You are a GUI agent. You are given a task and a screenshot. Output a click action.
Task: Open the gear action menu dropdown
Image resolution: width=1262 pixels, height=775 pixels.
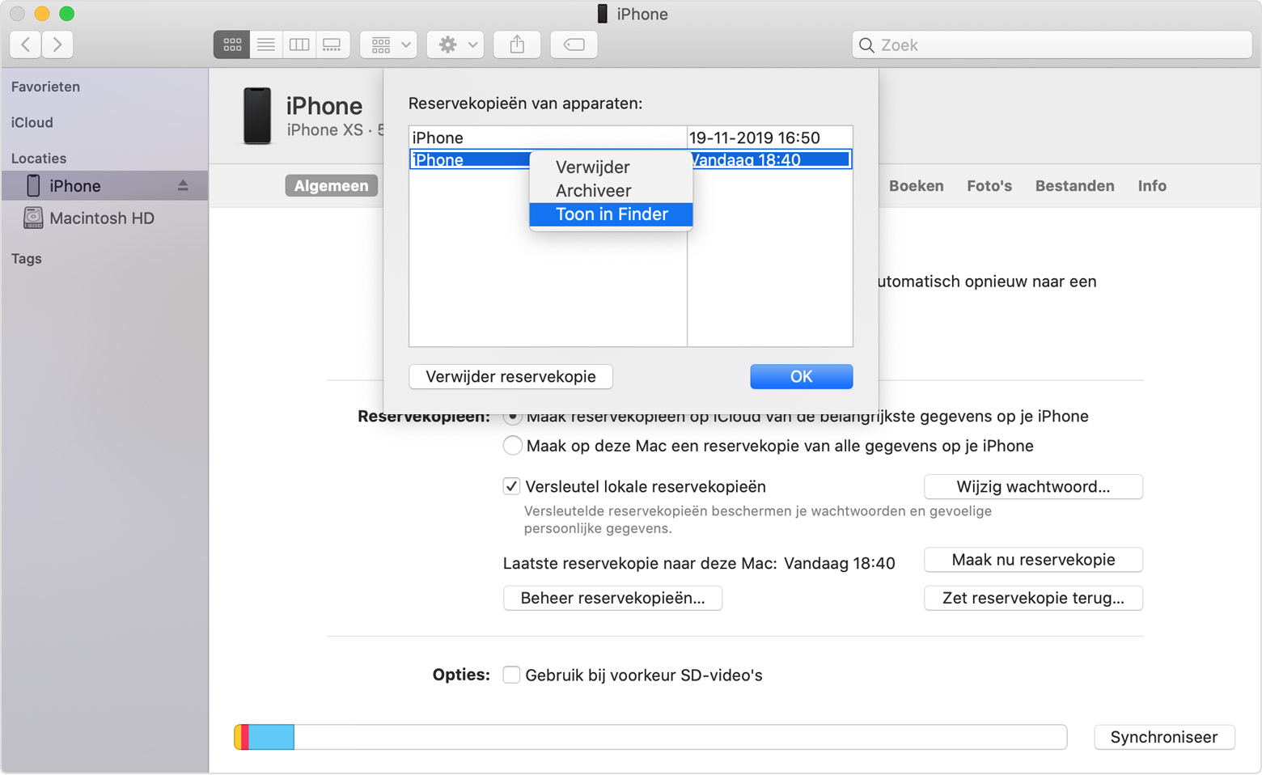tap(455, 44)
